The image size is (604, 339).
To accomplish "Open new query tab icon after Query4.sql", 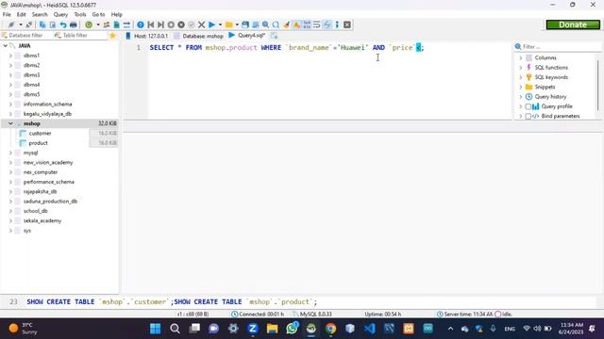I will coord(274,36).
